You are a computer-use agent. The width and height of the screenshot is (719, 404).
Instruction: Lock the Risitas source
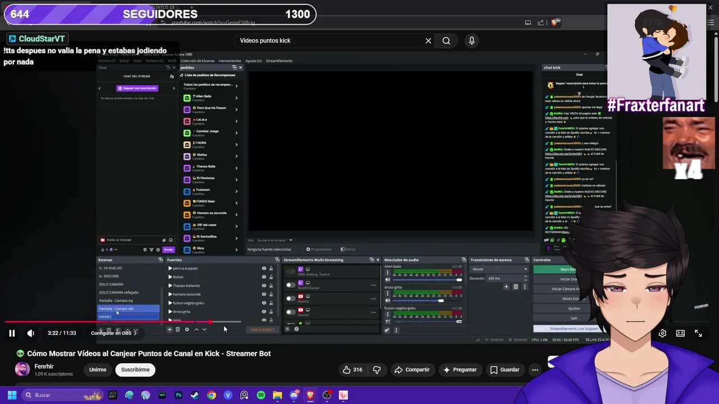tap(271, 277)
